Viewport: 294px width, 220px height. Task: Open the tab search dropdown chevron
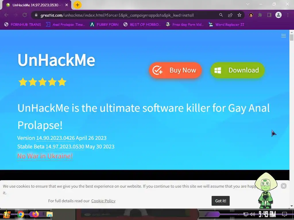[248, 4]
